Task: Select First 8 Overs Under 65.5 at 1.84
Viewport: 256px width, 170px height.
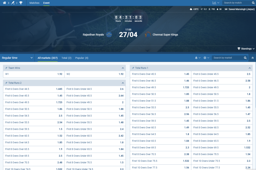Action: 95,149
